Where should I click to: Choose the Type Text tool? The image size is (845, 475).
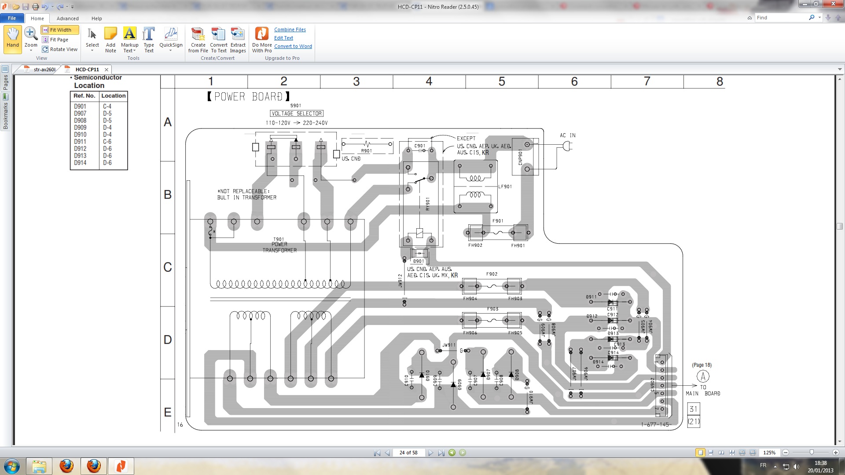(x=149, y=39)
